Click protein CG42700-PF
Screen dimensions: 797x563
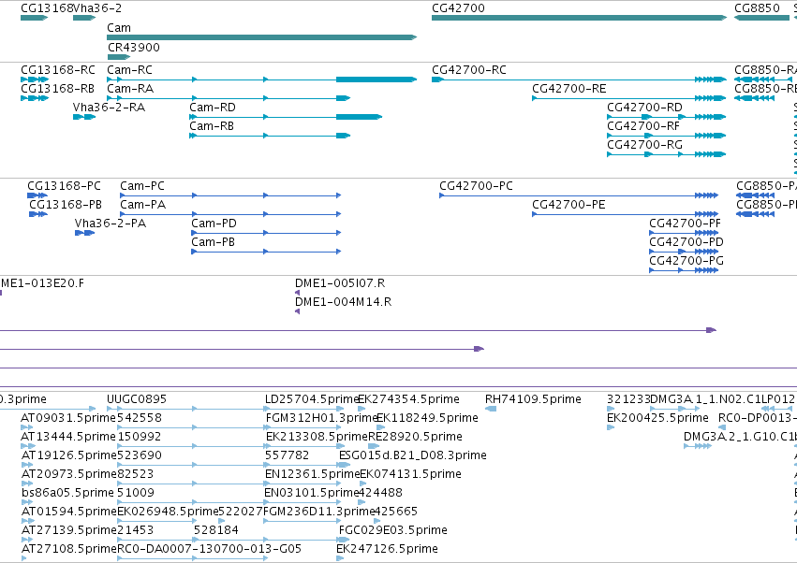(685, 233)
